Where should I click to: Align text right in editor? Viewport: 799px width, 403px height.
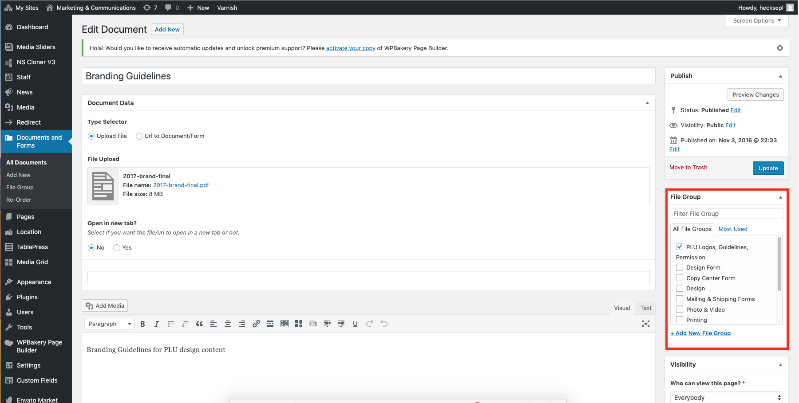(x=242, y=324)
